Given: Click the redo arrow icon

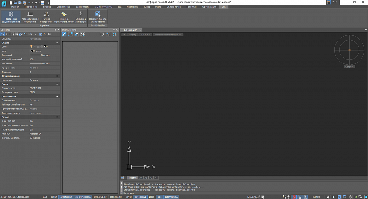Looking at the screenshot, I should point(36,3).
